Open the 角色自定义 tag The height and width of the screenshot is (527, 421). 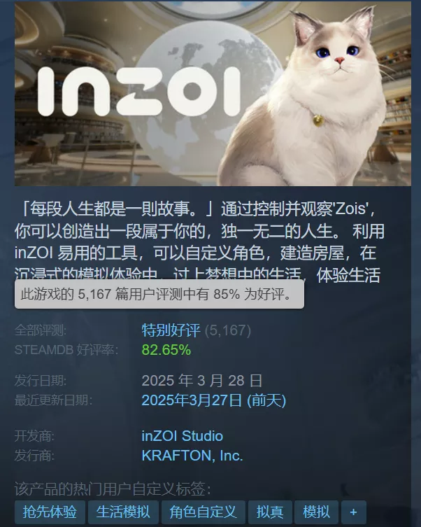(203, 512)
